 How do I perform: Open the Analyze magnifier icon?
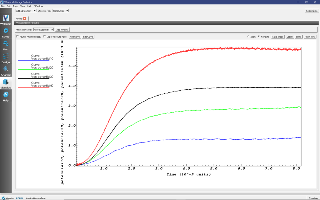[6, 69]
